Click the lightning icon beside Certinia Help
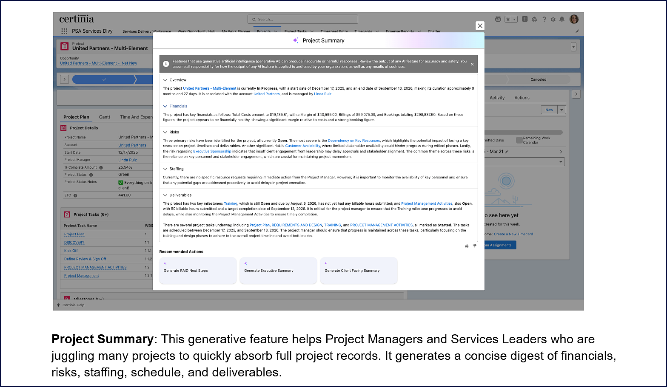The height and width of the screenshot is (387, 667). click(59, 305)
